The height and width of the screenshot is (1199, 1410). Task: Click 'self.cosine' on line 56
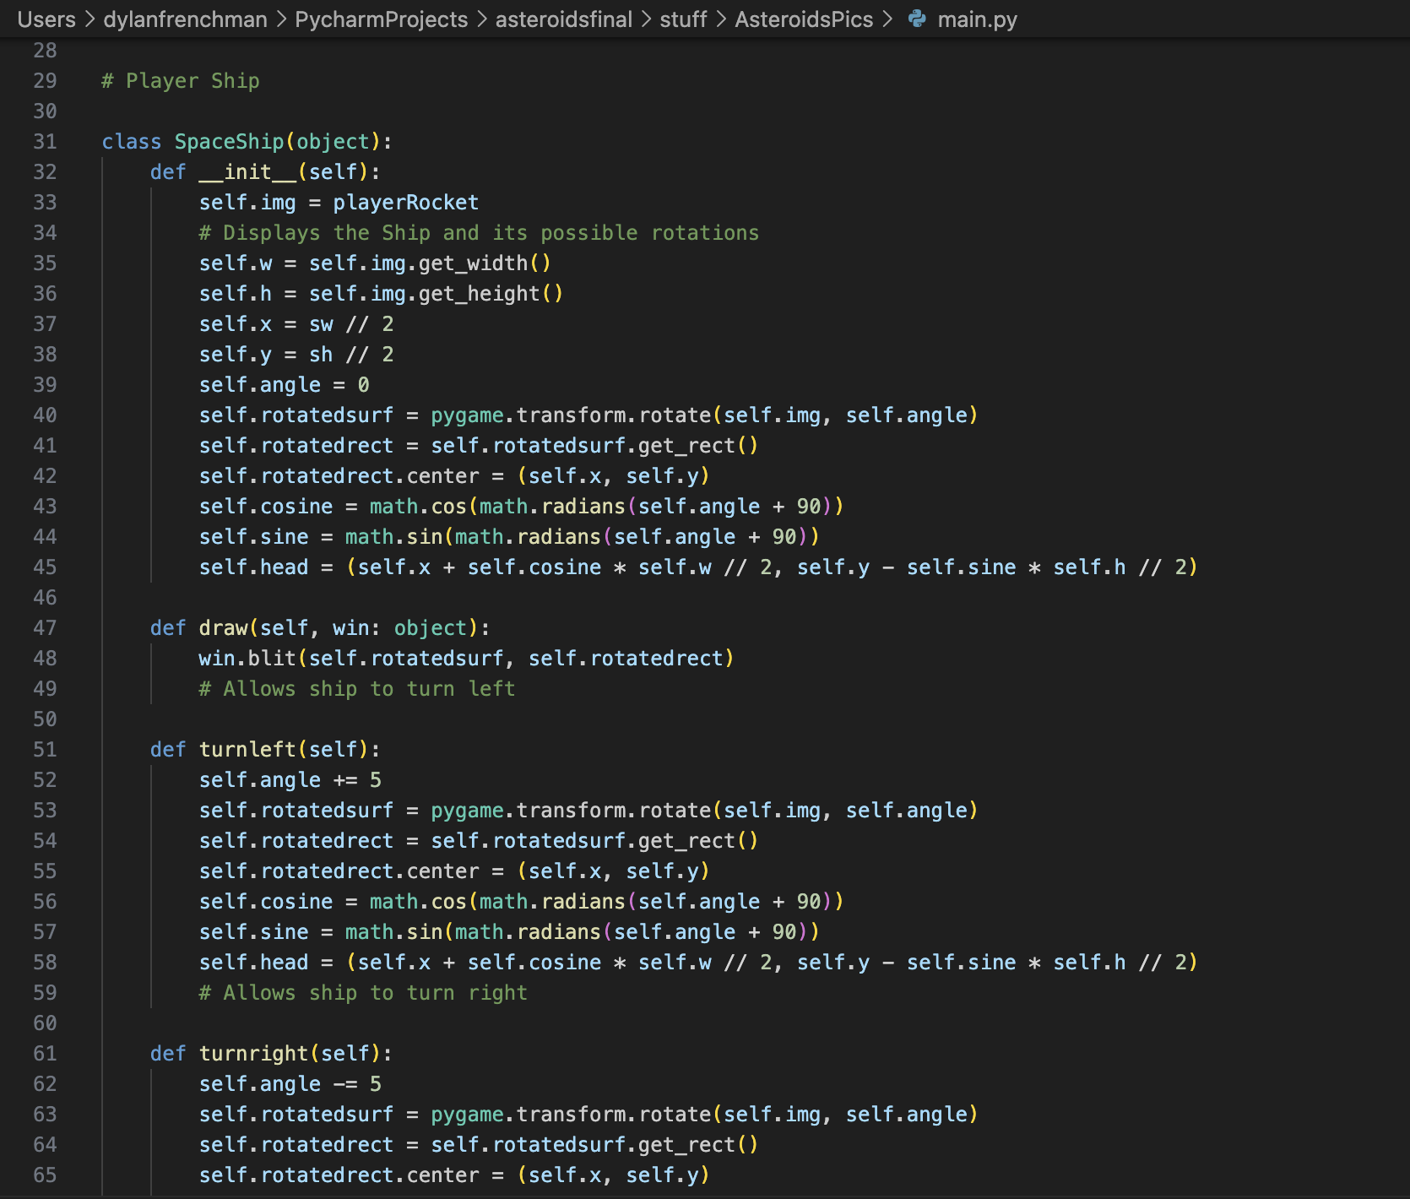266,902
